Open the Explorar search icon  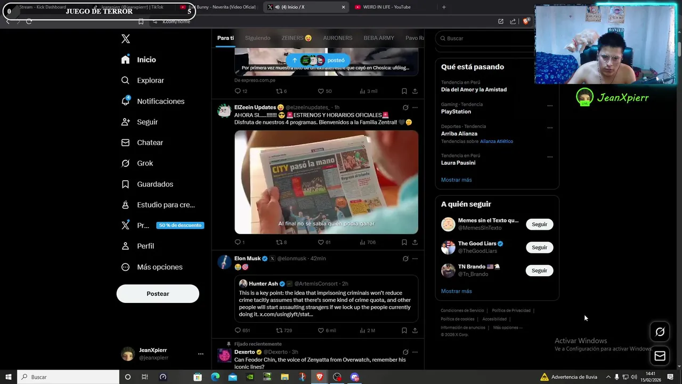pos(125,81)
